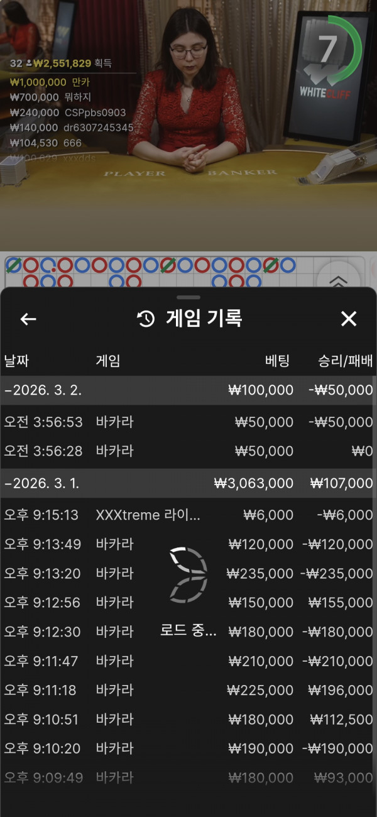Tap the history clock icon beside 게임 기록
This screenshot has width=377, height=817.
point(146,319)
